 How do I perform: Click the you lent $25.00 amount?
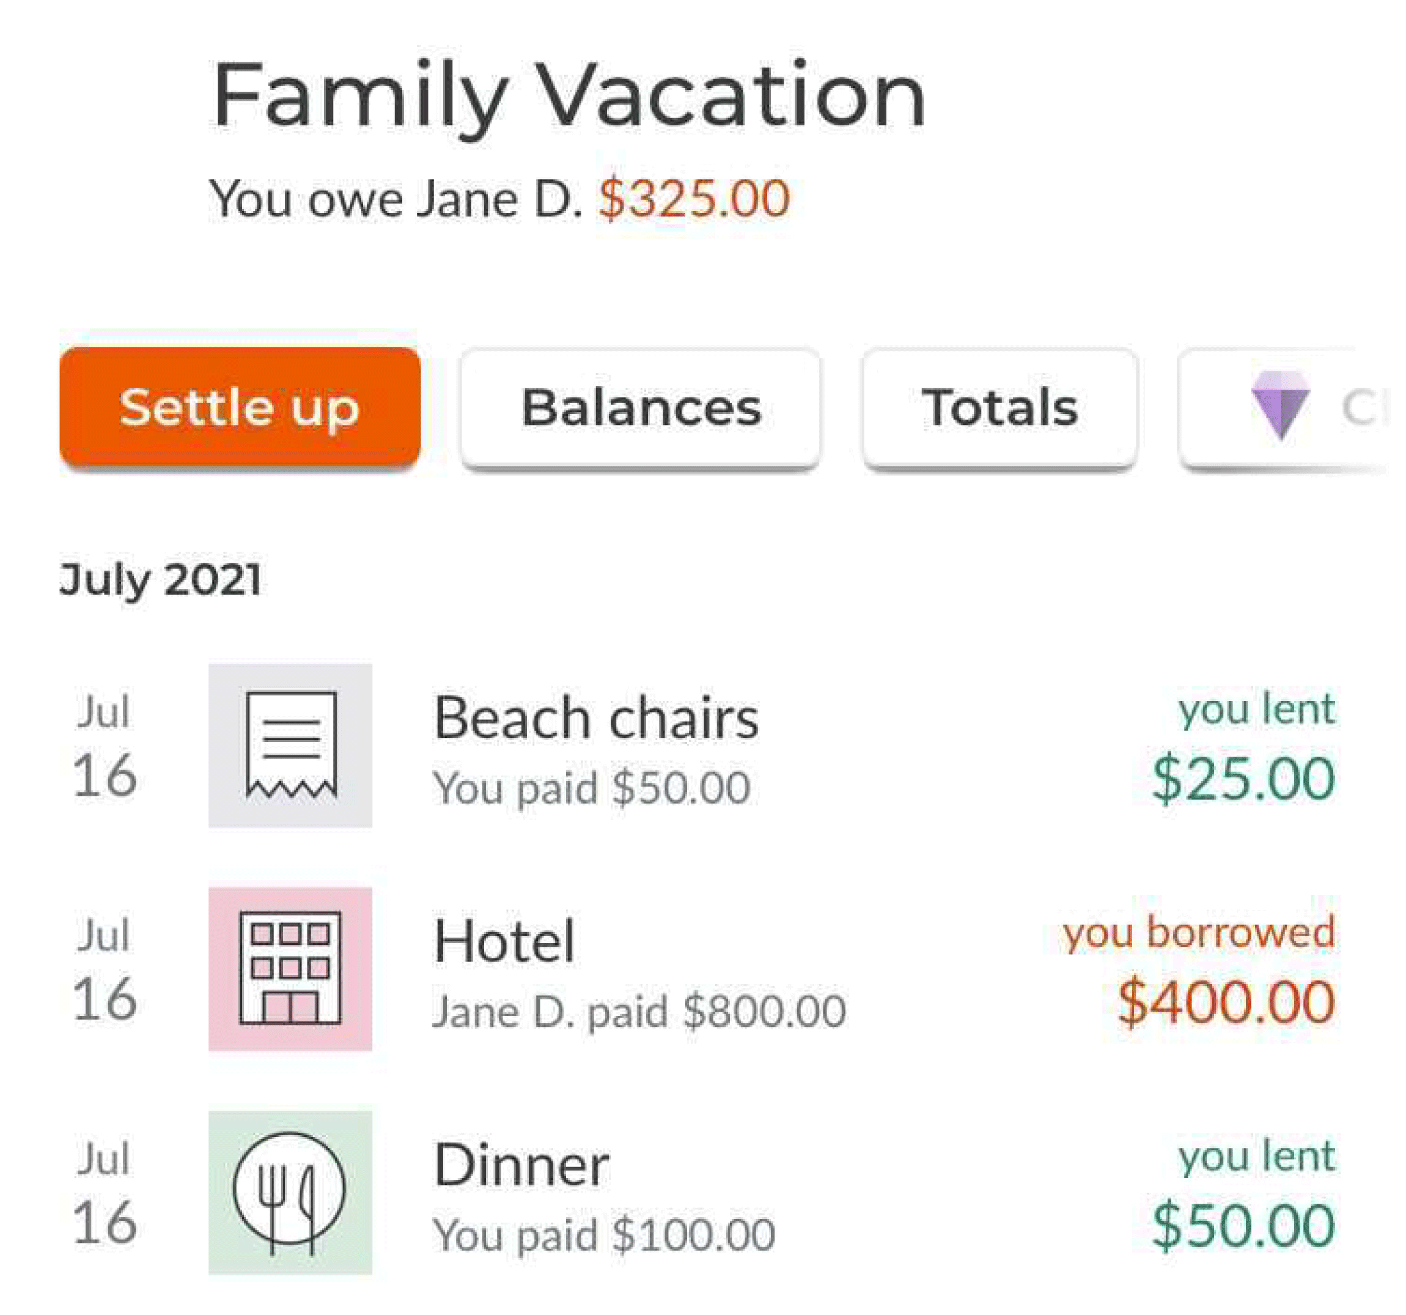(x=1244, y=779)
